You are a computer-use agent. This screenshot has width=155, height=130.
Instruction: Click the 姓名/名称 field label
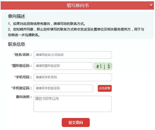tap(23, 55)
